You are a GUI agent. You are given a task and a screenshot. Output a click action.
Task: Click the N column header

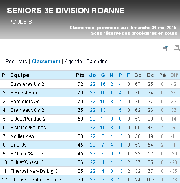pos(111,75)
